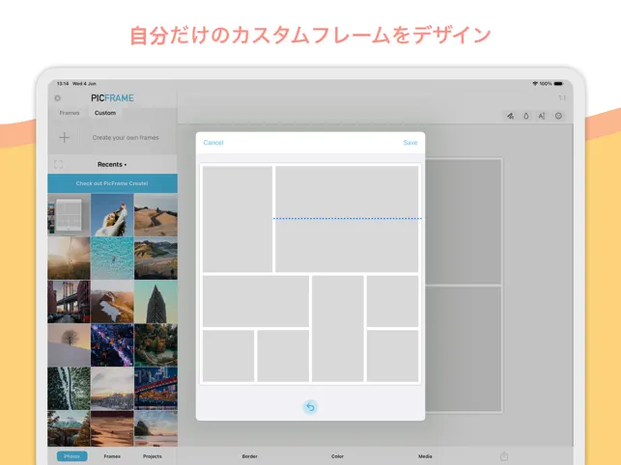Open the Projects tab

152,456
